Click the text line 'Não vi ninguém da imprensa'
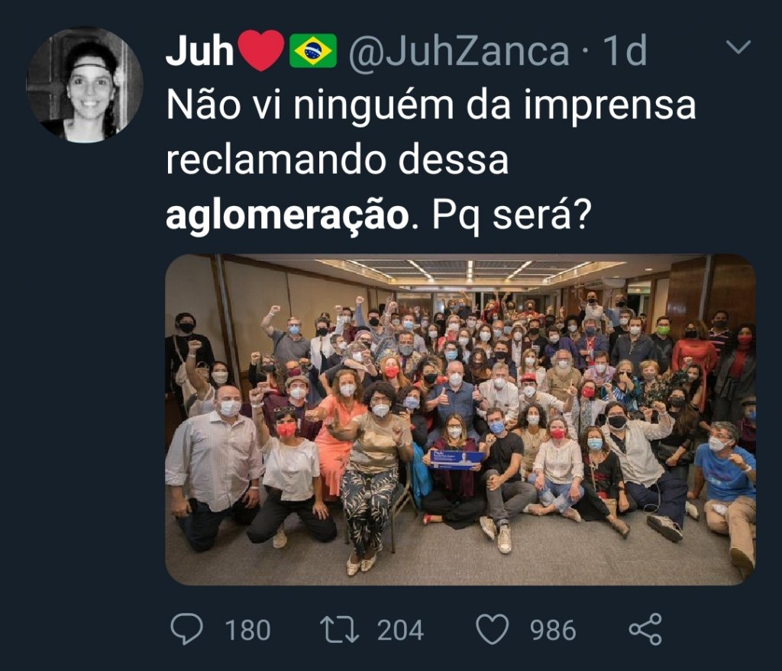782x671 pixels. tap(431, 105)
